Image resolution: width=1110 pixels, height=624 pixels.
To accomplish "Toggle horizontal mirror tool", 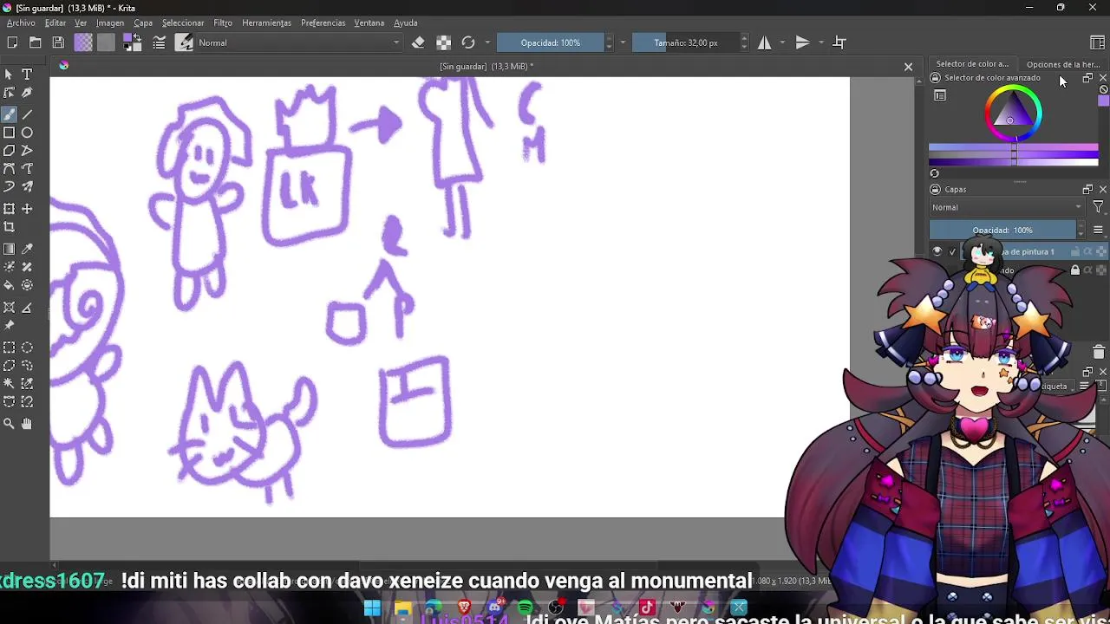I will [x=764, y=42].
